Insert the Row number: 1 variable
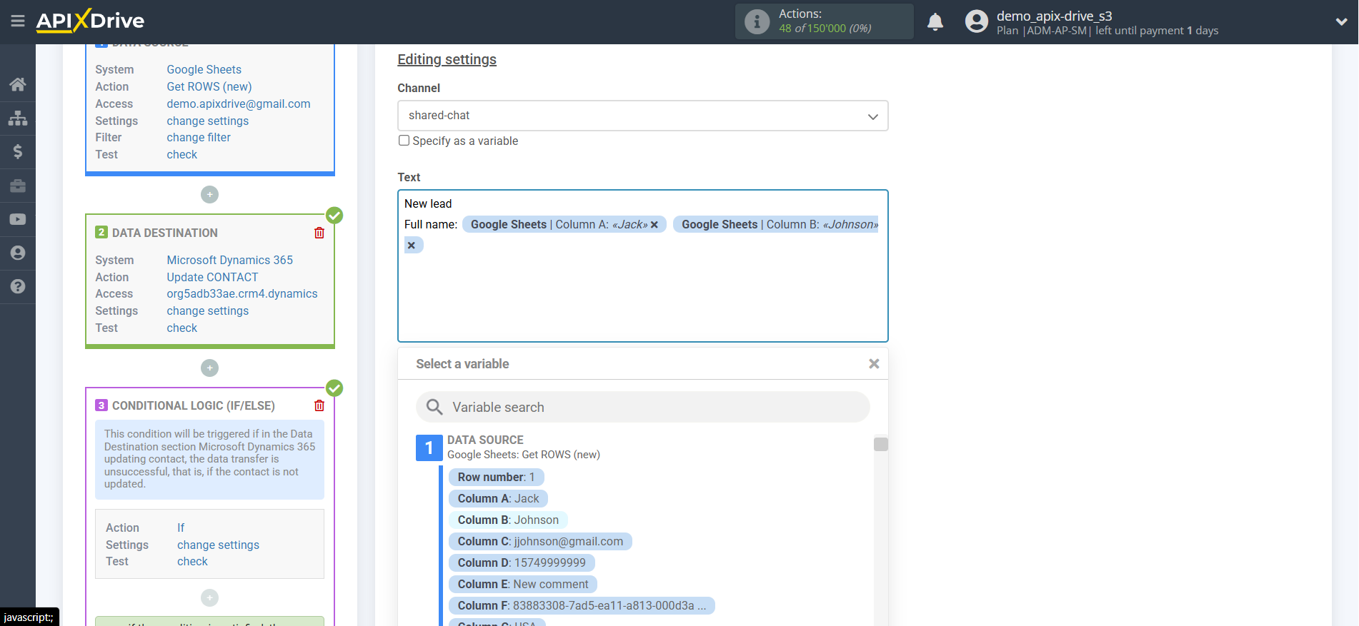 coord(496,477)
